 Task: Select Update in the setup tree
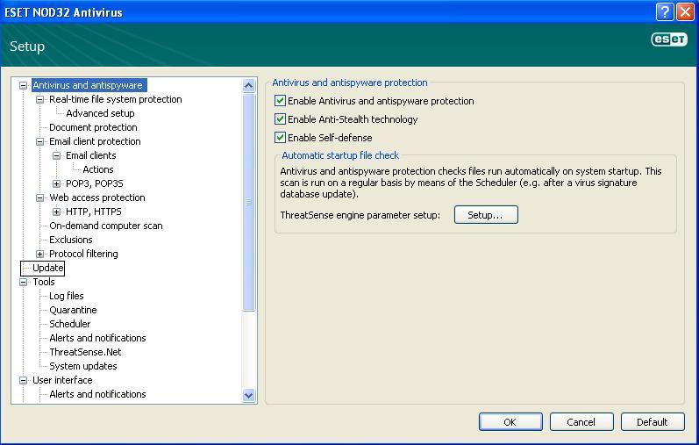[48, 268]
